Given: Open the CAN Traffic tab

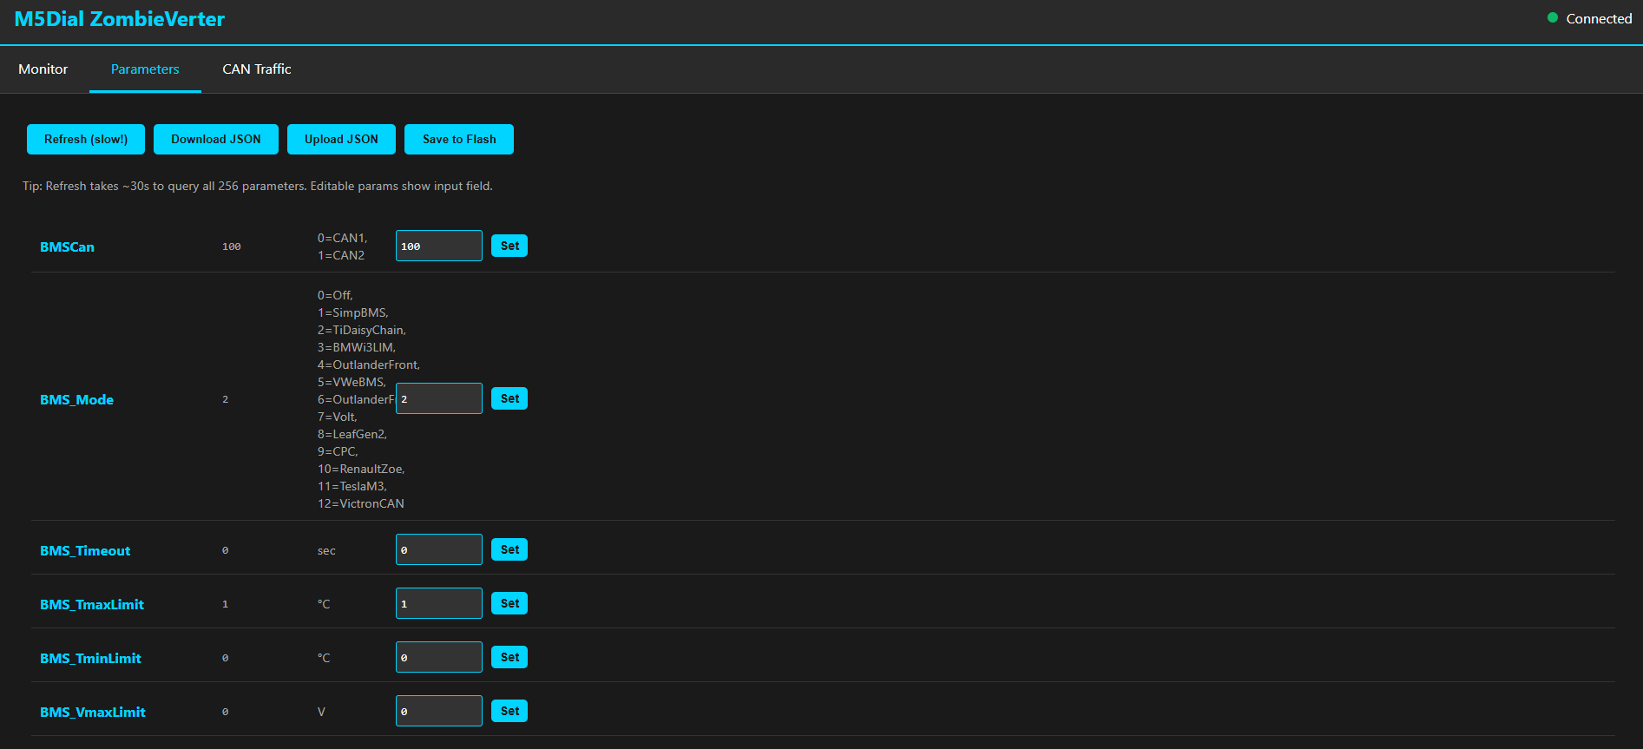Looking at the screenshot, I should click(x=257, y=69).
